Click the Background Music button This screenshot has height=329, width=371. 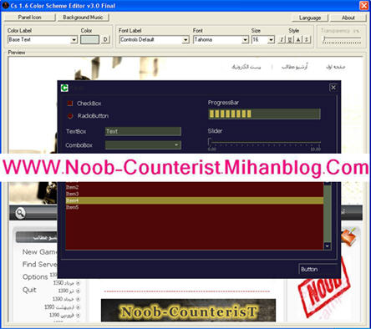[x=83, y=18]
